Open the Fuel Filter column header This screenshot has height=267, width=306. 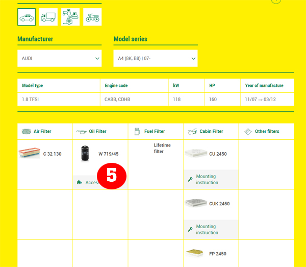point(156,131)
